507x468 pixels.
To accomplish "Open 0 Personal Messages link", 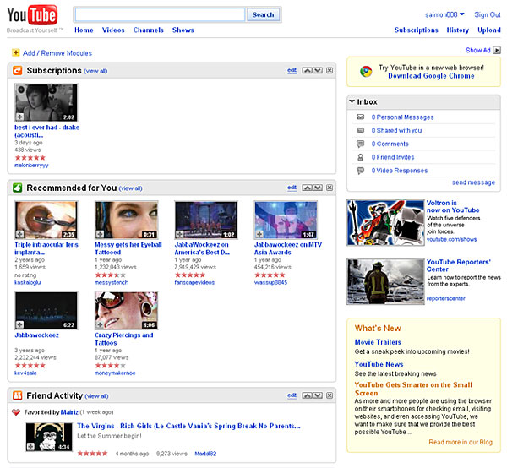I will pos(402,117).
